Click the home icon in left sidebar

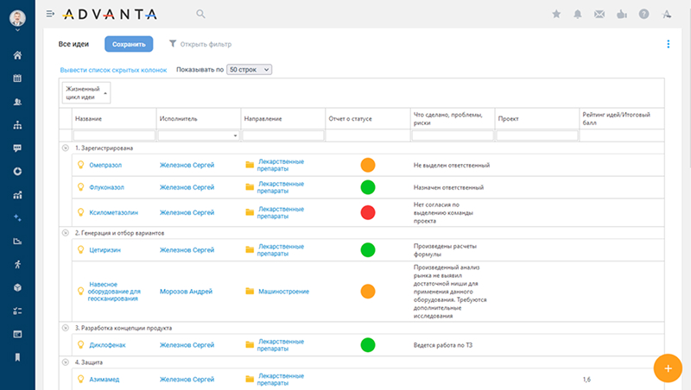click(17, 56)
